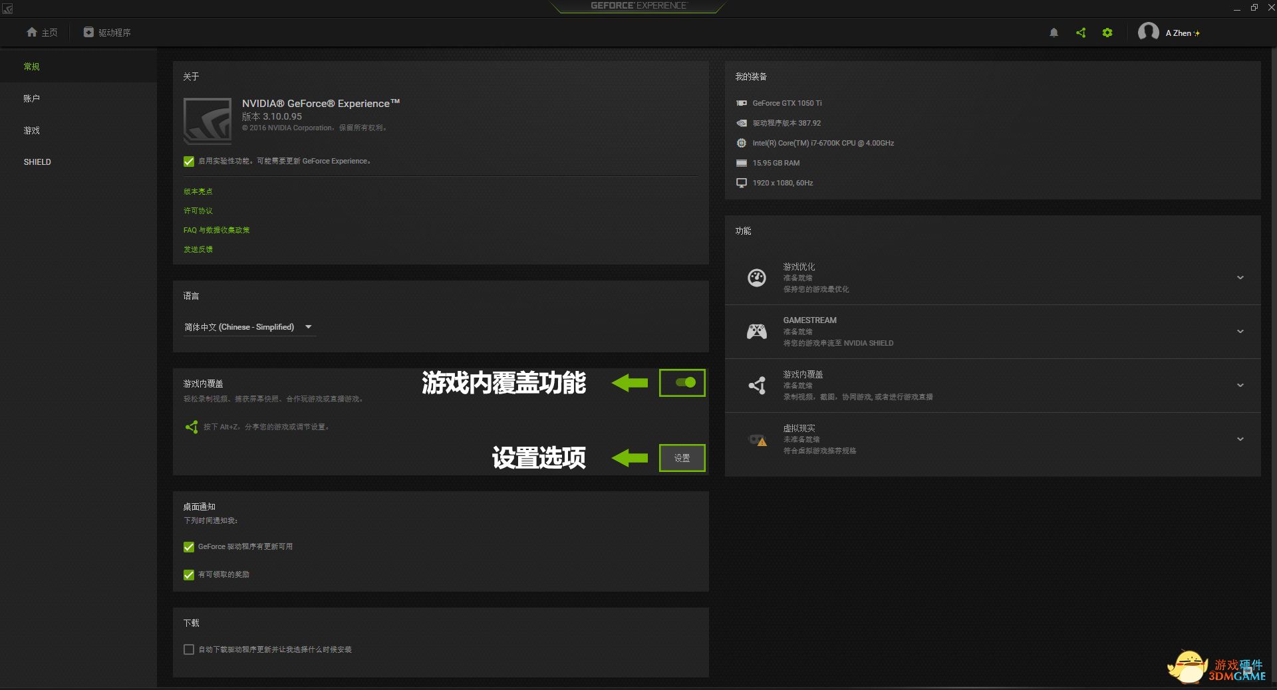Open the FAQ 与数据收集政策 link
Viewport: 1277px width, 690px height.
coord(217,230)
